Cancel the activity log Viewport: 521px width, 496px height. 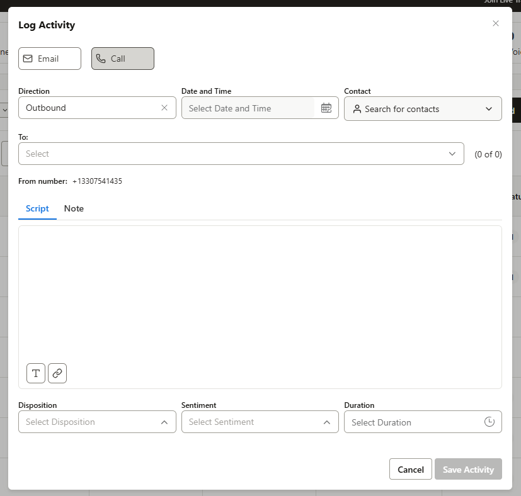click(x=410, y=469)
